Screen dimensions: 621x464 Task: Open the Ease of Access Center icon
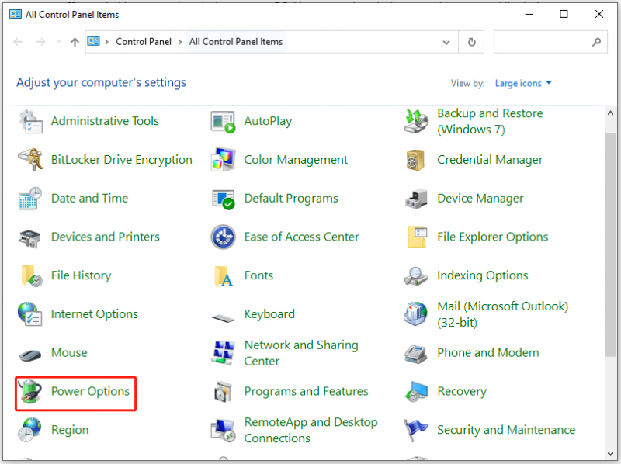click(223, 237)
